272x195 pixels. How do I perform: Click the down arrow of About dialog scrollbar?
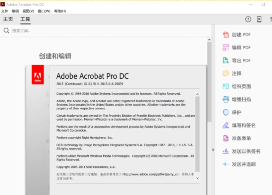click(x=197, y=178)
